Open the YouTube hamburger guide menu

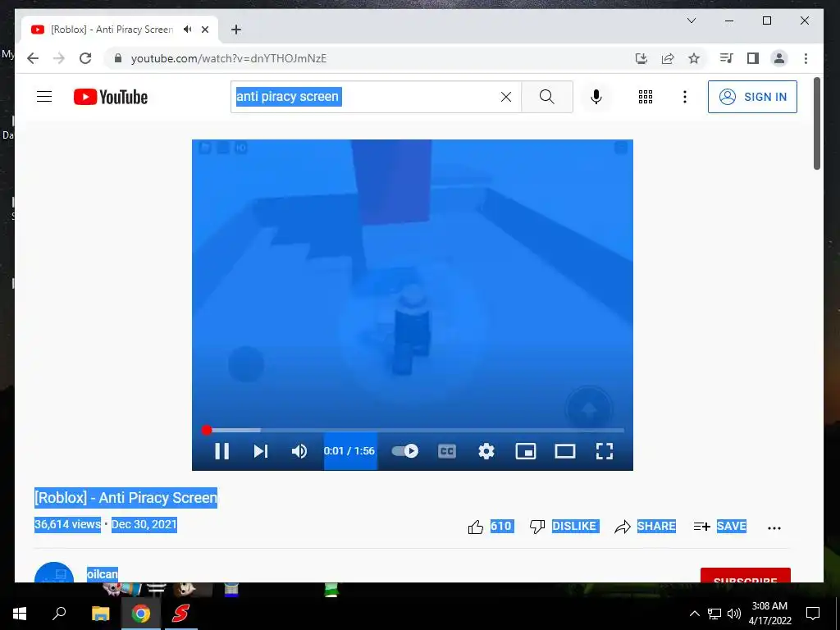point(44,97)
